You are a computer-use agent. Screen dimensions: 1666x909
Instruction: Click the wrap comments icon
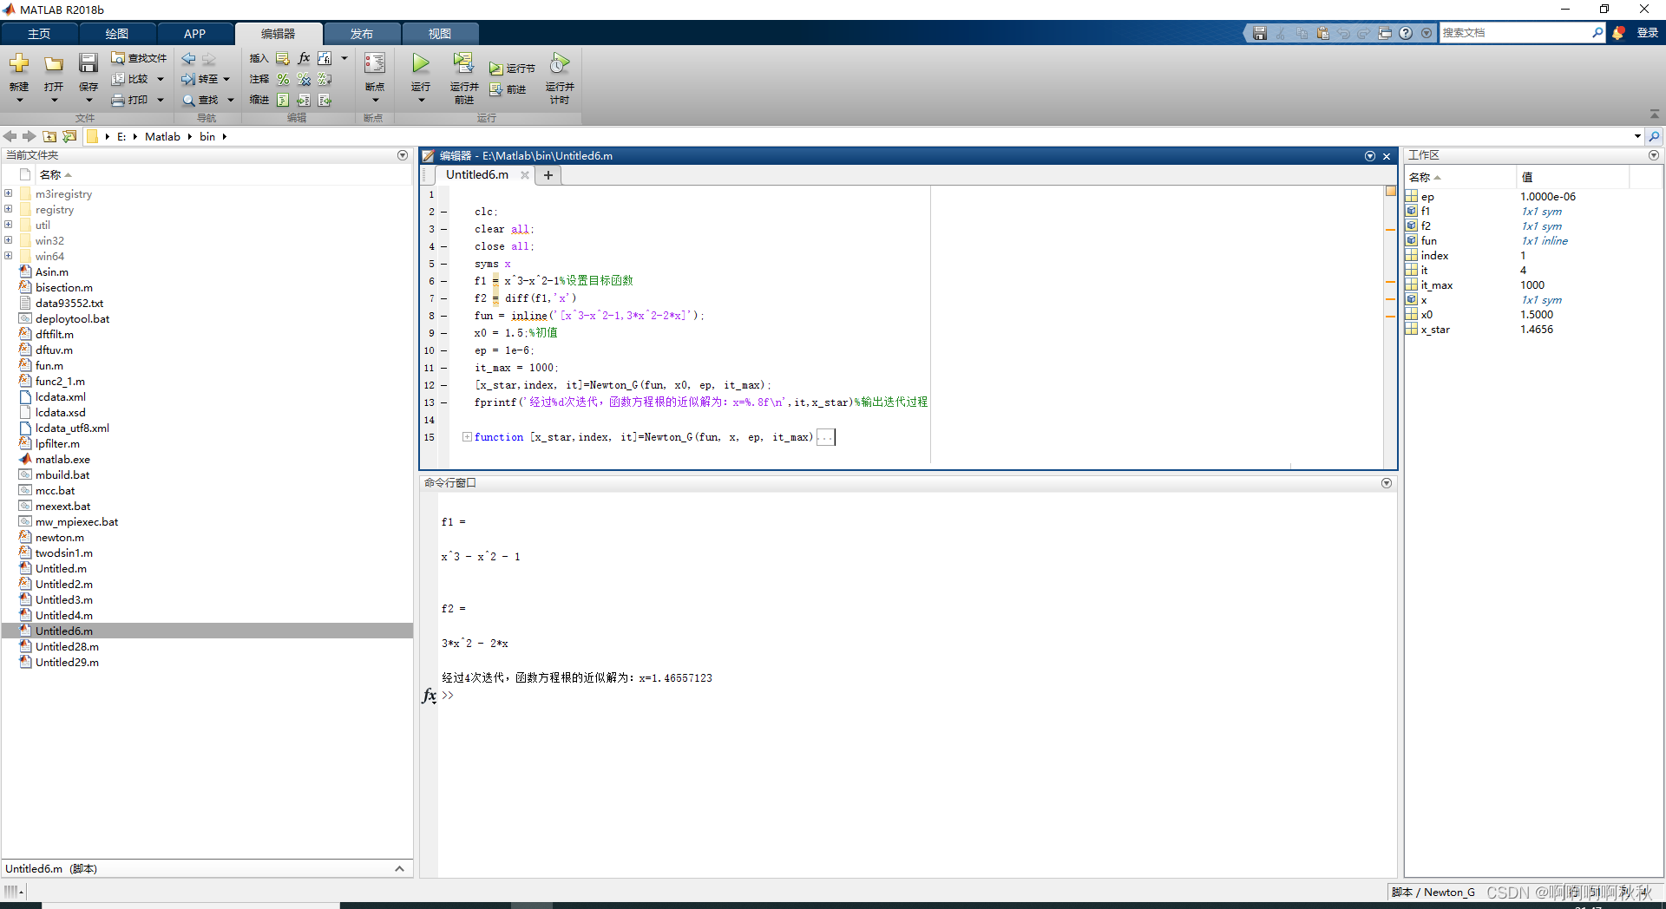325,79
